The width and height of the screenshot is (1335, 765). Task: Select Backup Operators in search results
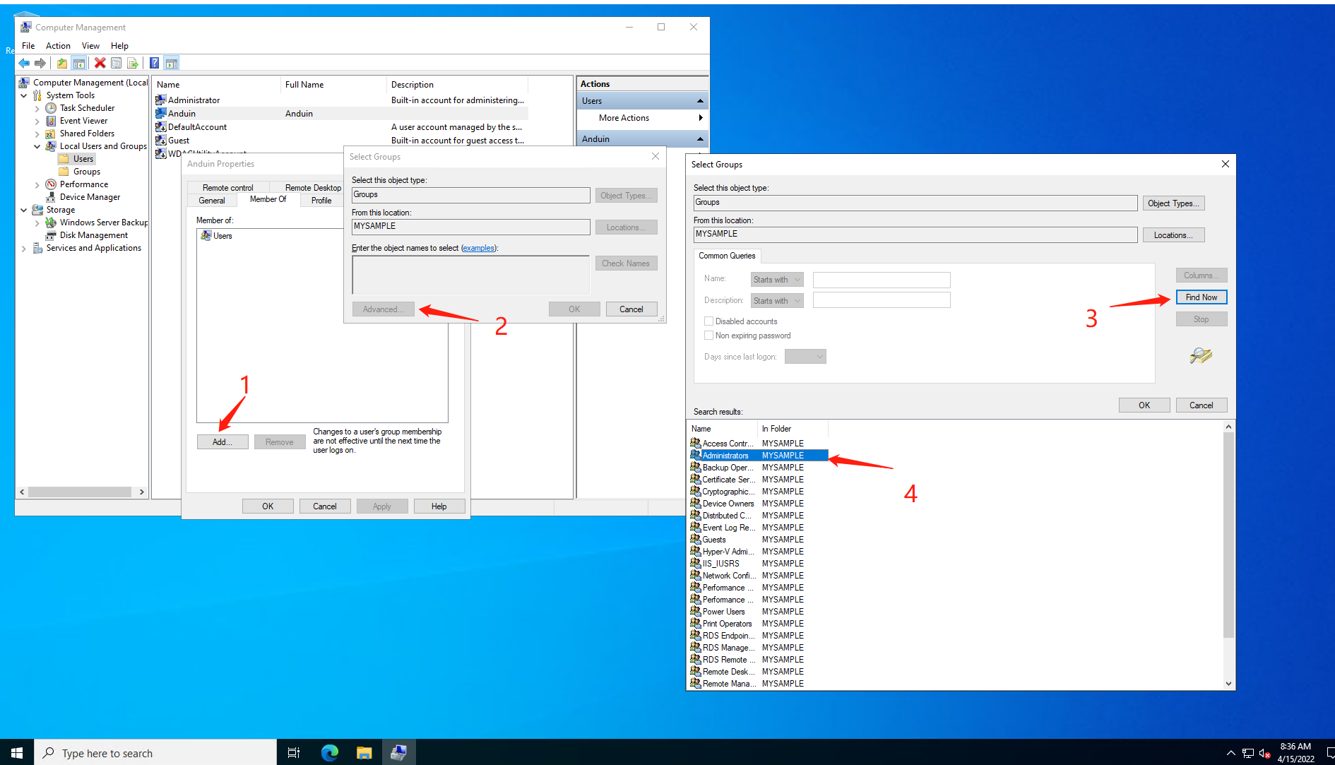(x=728, y=468)
